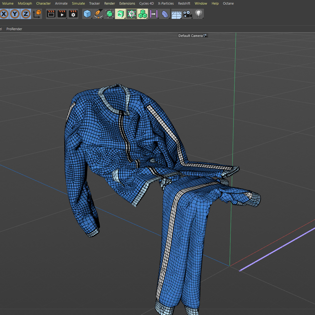Open the Help menu
The width and height of the screenshot is (315, 315).
coord(215,3)
